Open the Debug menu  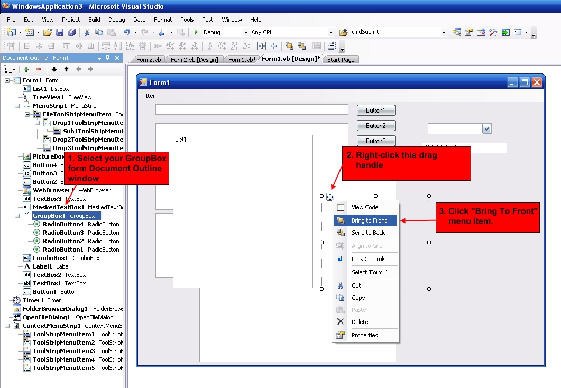117,20
